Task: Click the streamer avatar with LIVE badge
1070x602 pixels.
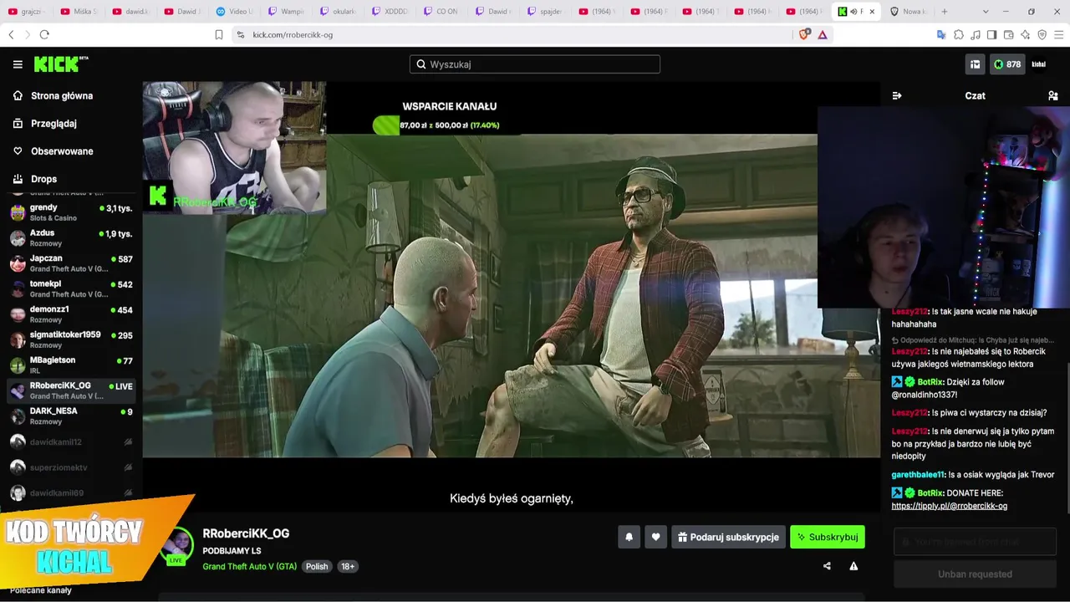Action: (x=177, y=547)
